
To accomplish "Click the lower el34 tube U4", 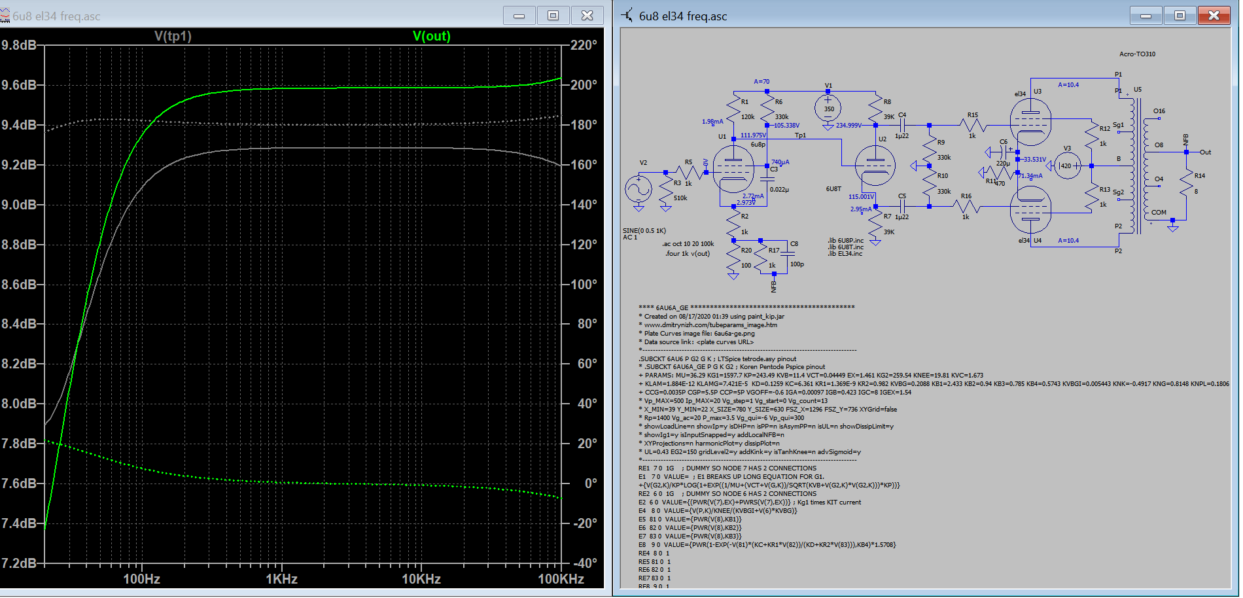I will click(1030, 209).
